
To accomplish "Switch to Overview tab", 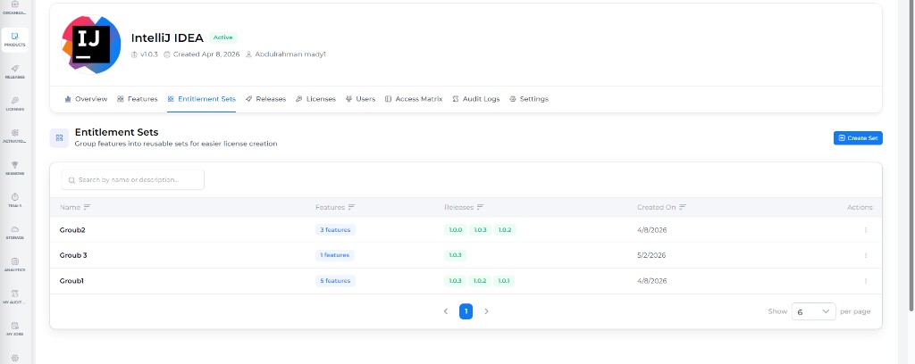I will [86, 99].
